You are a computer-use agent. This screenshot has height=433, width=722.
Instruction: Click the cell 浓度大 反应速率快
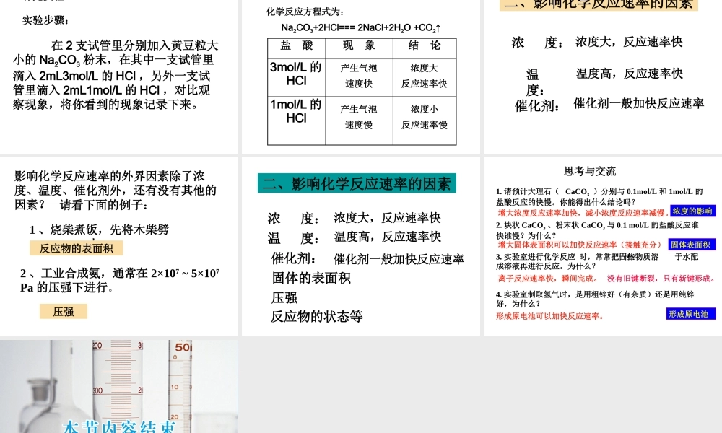click(425, 76)
